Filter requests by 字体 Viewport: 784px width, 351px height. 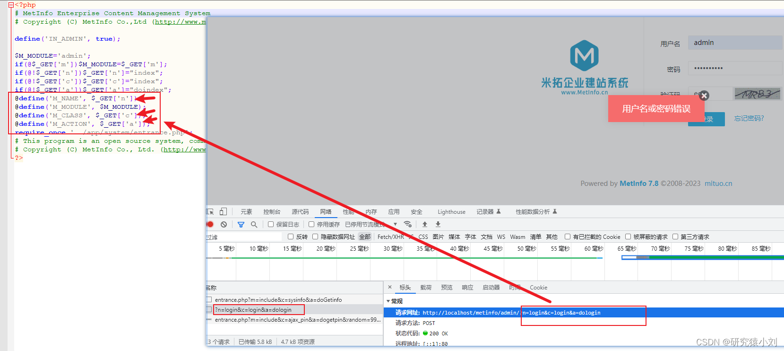pyautogui.click(x=470, y=237)
